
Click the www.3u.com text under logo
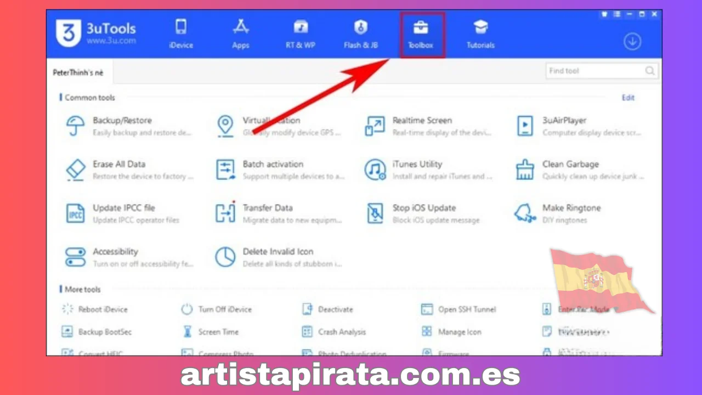[x=111, y=41]
